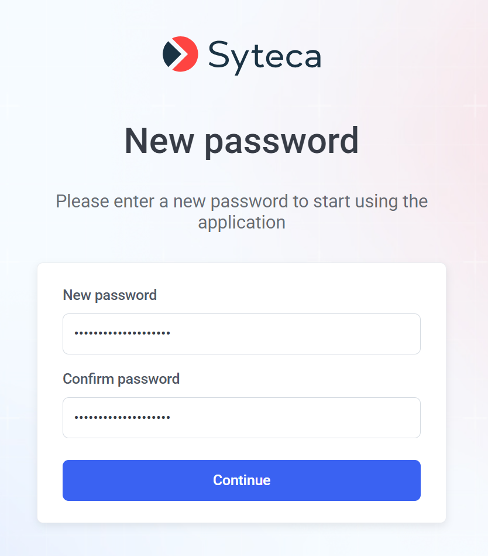Click the Syteca wordmark text

264,56
